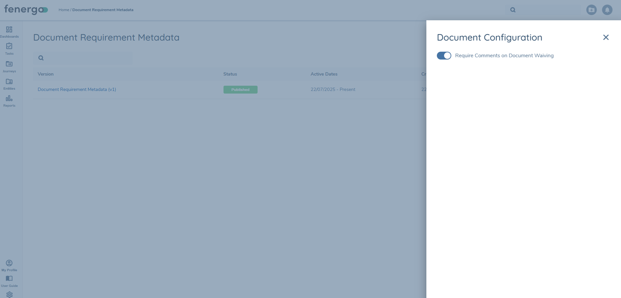View notifications via the bell icon
The width and height of the screenshot is (621, 298).
607,10
